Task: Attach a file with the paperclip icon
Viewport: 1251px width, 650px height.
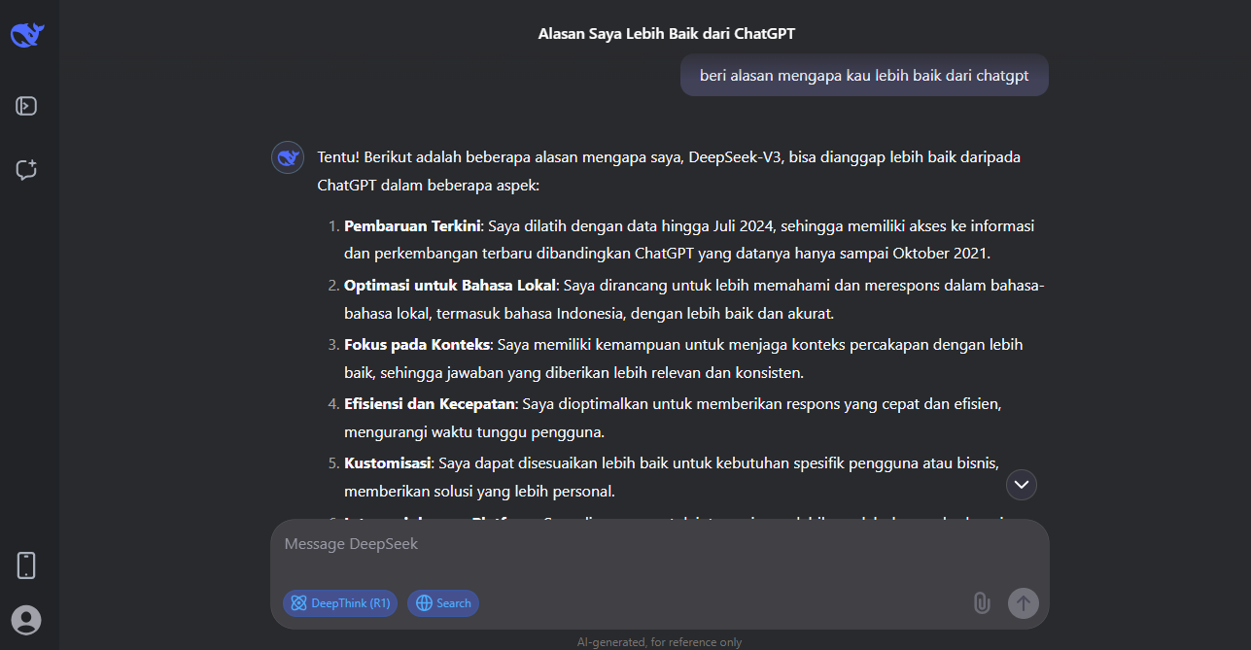Action: point(982,603)
